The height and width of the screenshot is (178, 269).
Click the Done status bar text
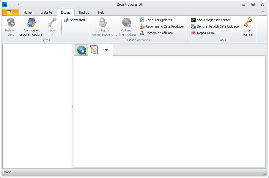tap(8, 172)
